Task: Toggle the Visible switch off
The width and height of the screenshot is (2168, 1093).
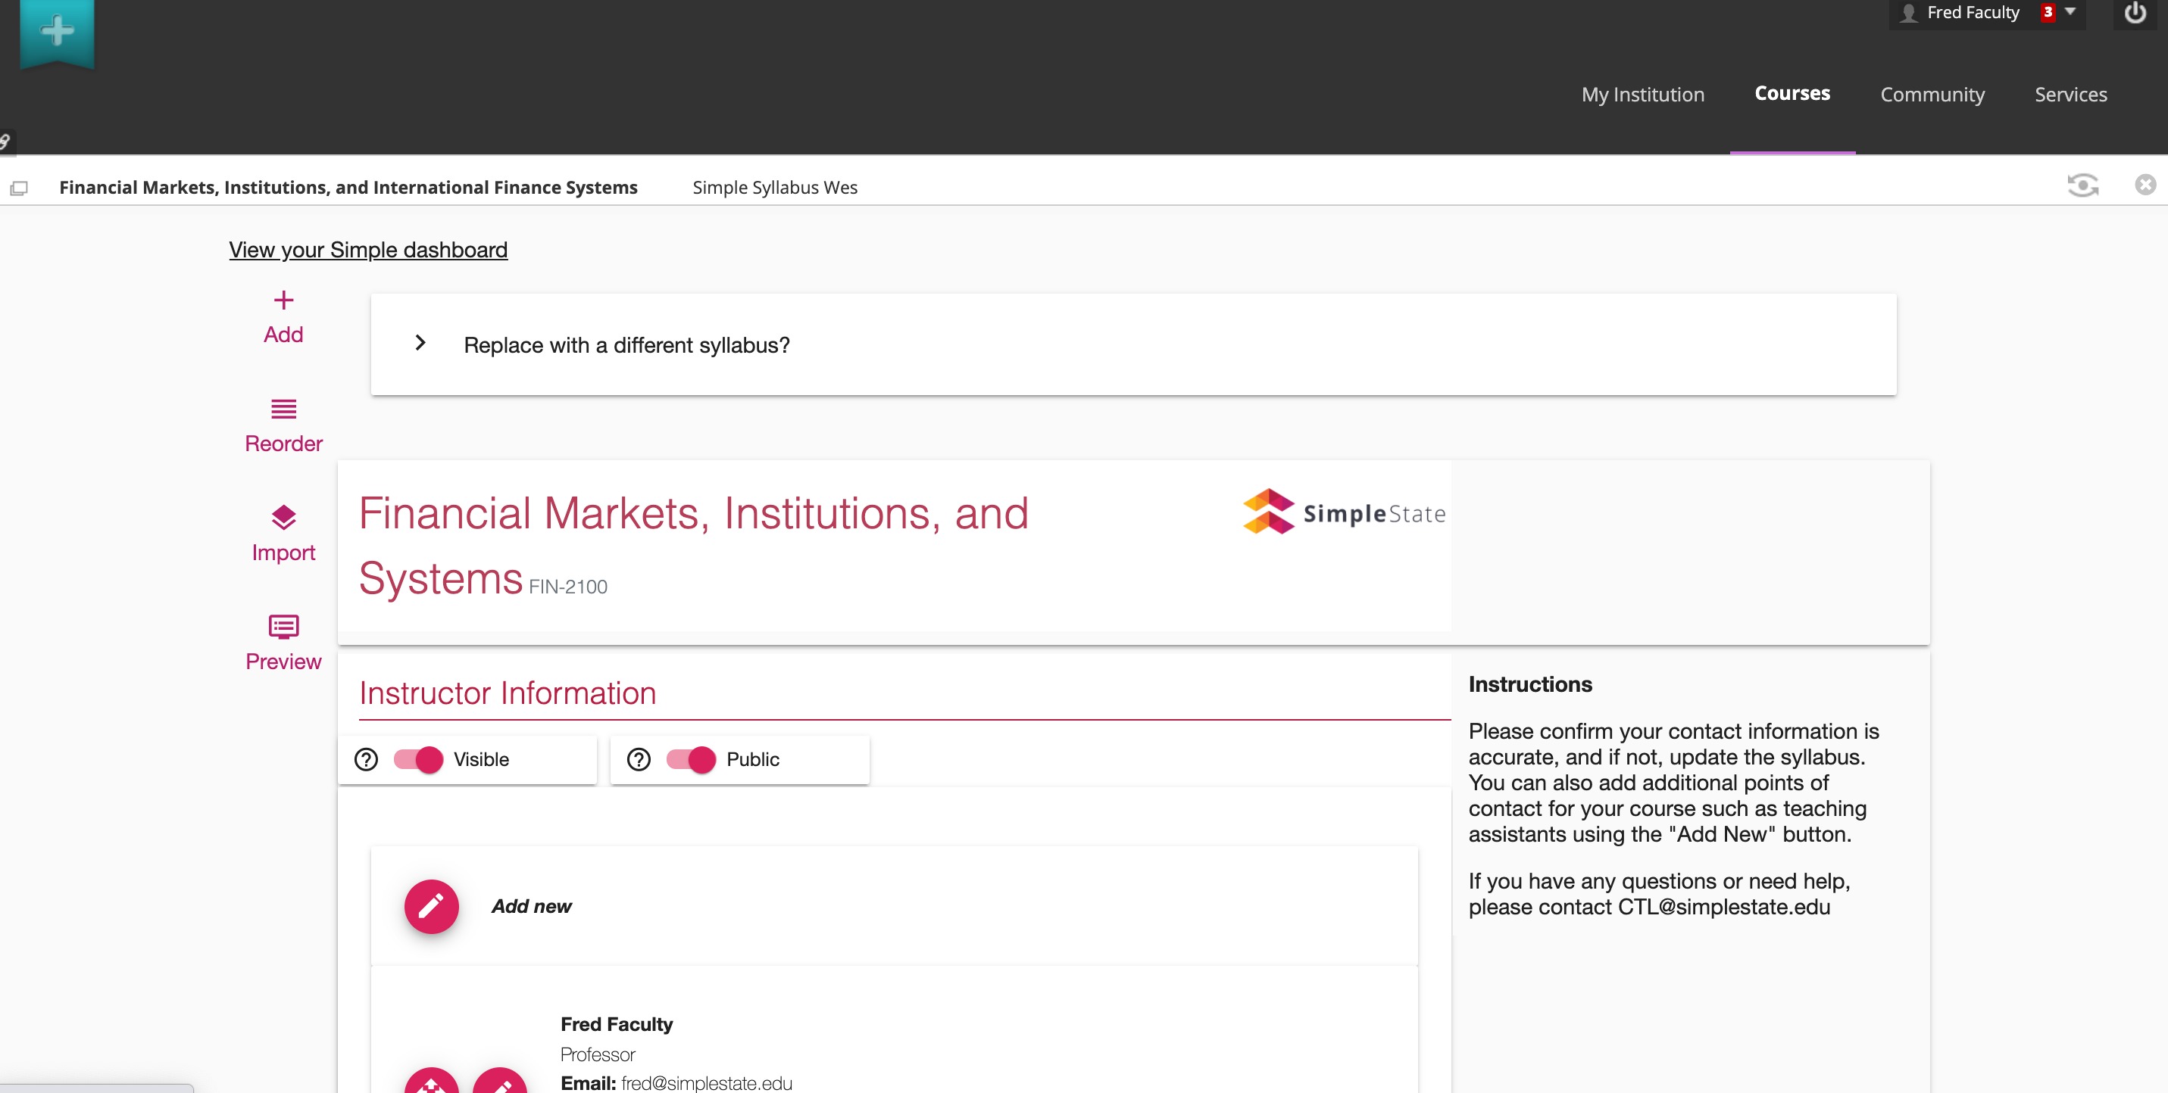Action: 418,759
